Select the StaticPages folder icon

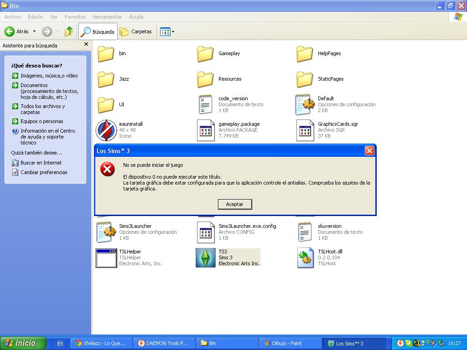[304, 79]
